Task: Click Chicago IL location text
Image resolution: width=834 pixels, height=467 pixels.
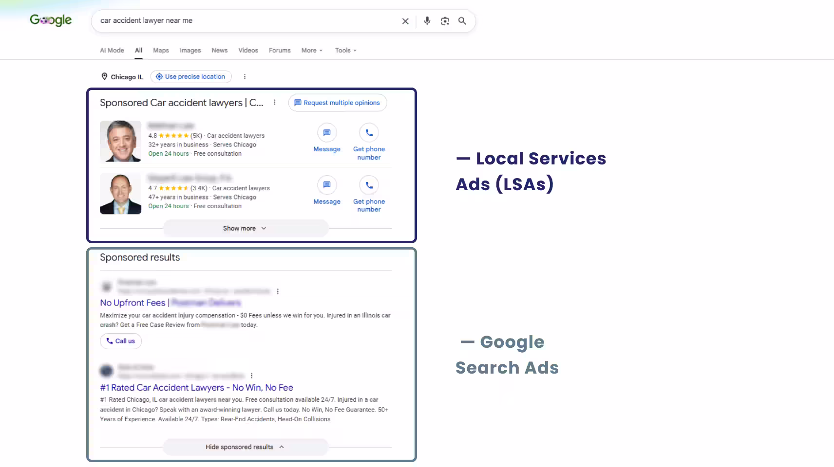Action: pyautogui.click(x=127, y=77)
